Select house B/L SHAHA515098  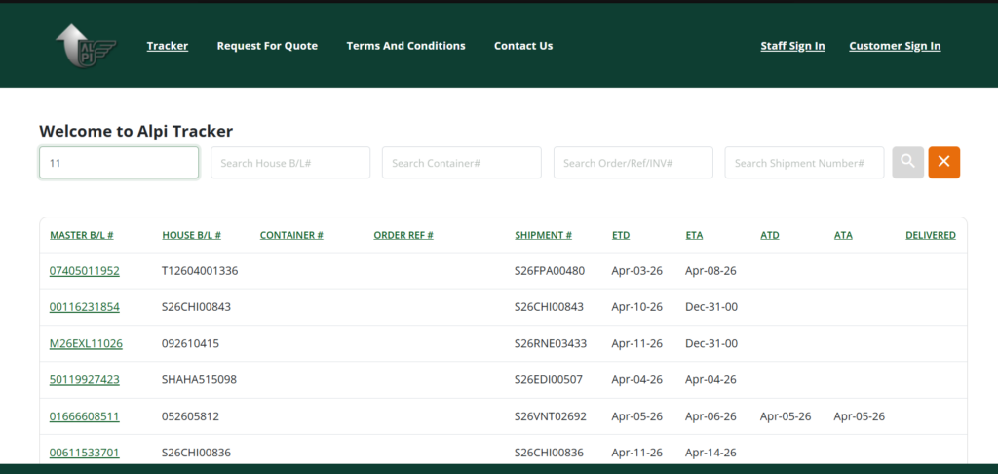pos(199,379)
